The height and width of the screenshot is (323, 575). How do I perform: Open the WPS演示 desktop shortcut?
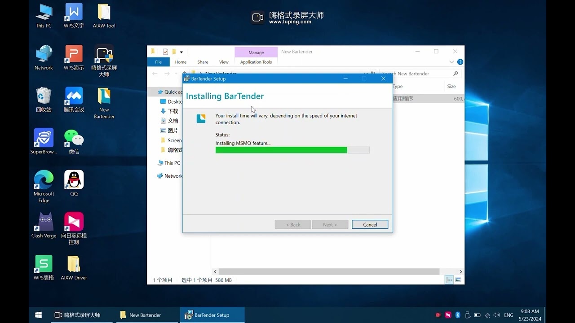tap(74, 57)
